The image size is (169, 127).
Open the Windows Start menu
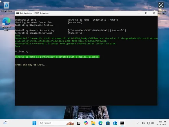pos(34,123)
